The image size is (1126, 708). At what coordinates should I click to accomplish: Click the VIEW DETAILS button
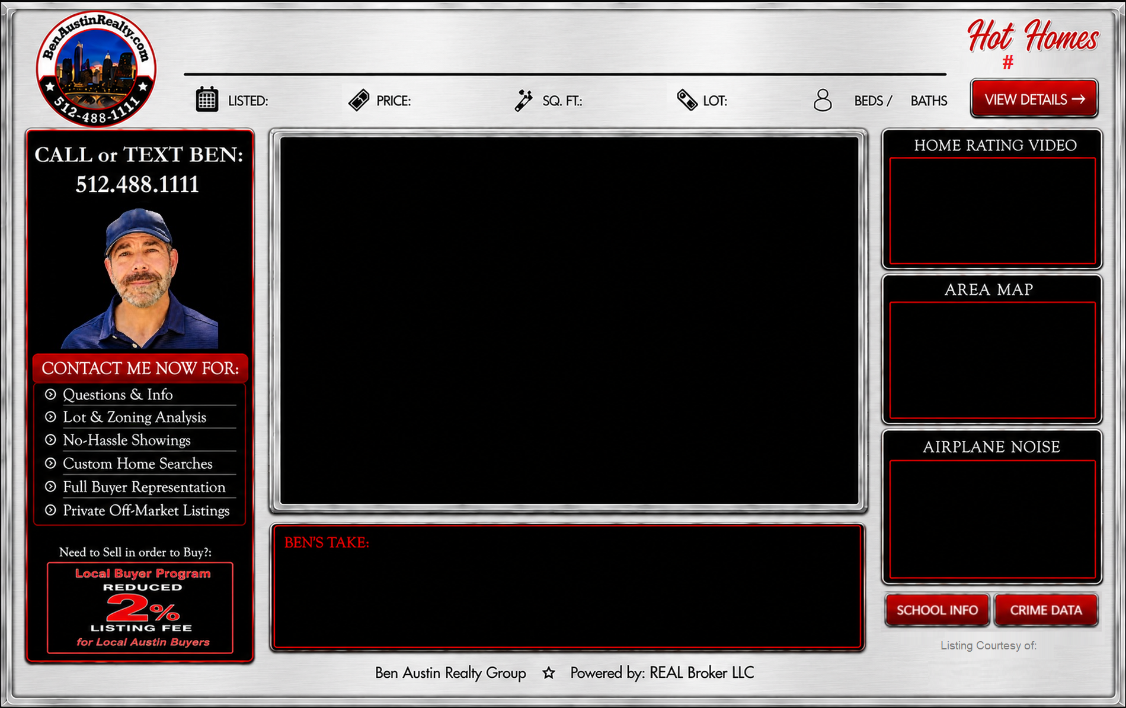pyautogui.click(x=1034, y=99)
